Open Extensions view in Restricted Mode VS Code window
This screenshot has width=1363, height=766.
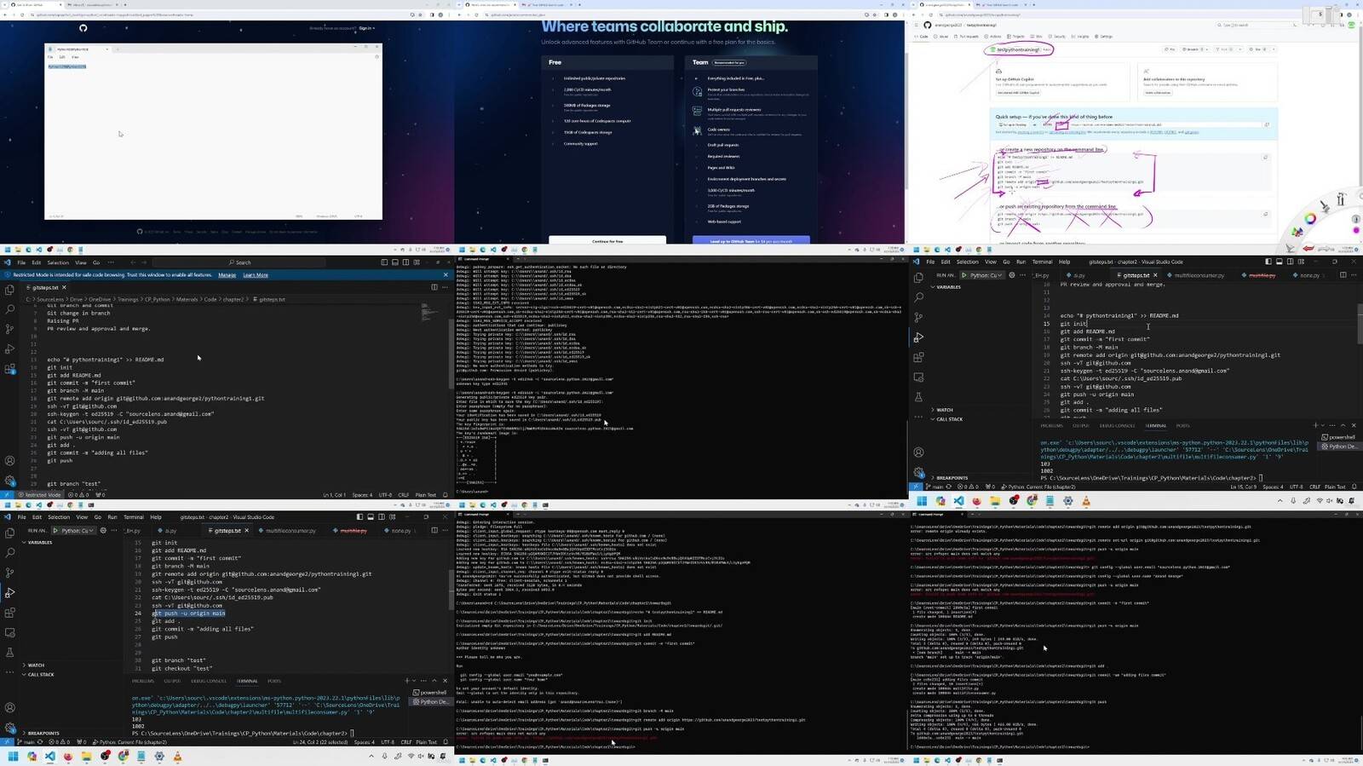coord(9,369)
